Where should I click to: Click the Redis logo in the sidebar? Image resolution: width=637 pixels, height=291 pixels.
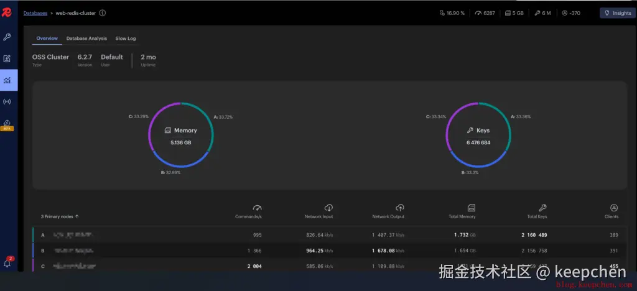(6, 13)
